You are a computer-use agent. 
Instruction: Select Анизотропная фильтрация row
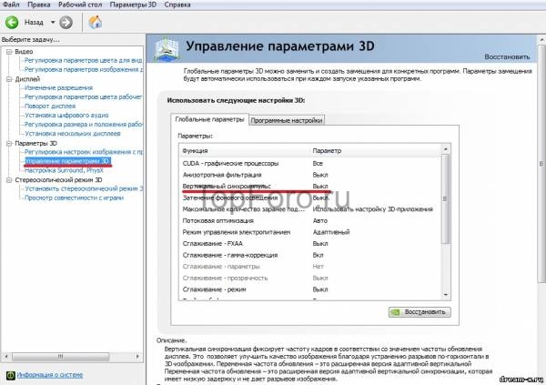[x=310, y=175]
